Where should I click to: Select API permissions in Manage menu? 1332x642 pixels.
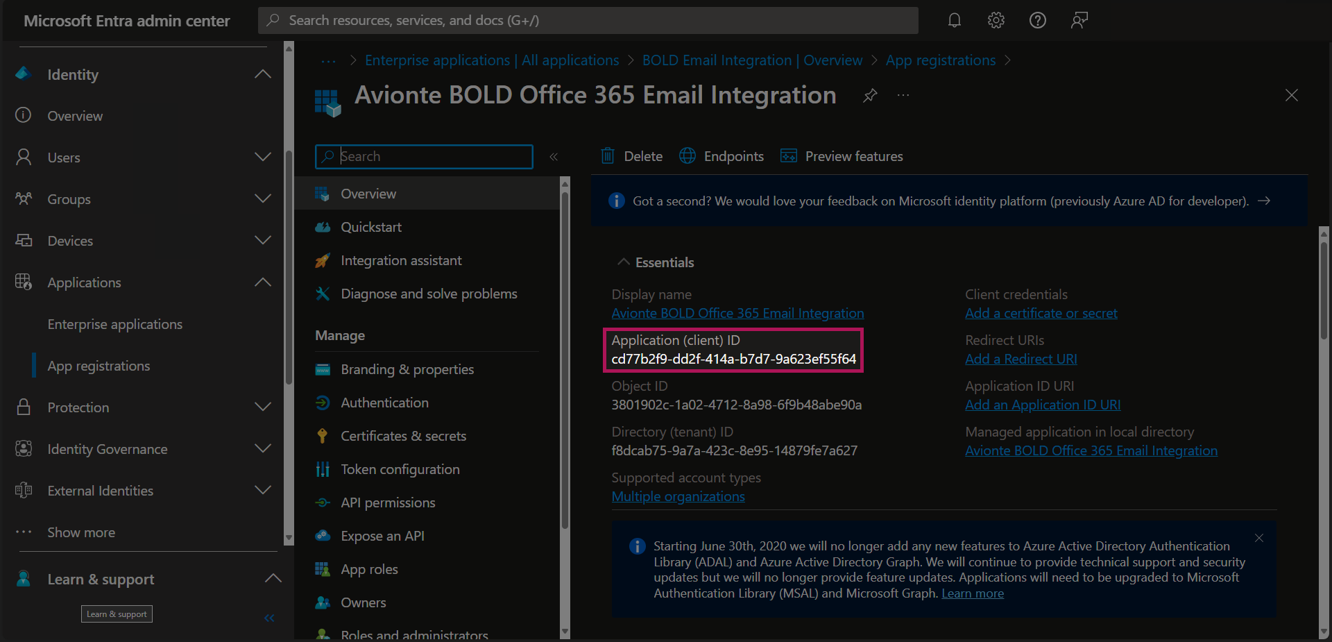388,502
